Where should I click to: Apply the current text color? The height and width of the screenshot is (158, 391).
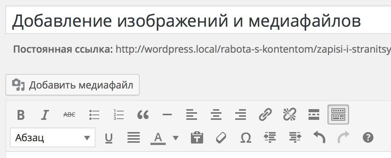pos(158,137)
